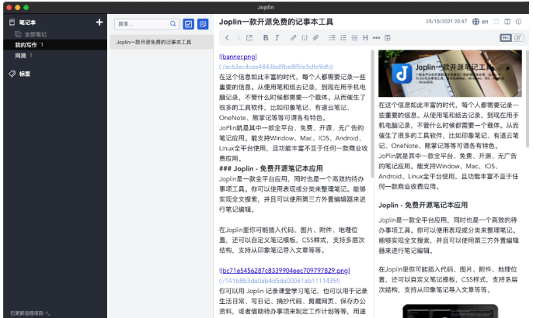The image size is (533, 318).
Task: Insert hyperlink icon
Action: [x=294, y=38]
